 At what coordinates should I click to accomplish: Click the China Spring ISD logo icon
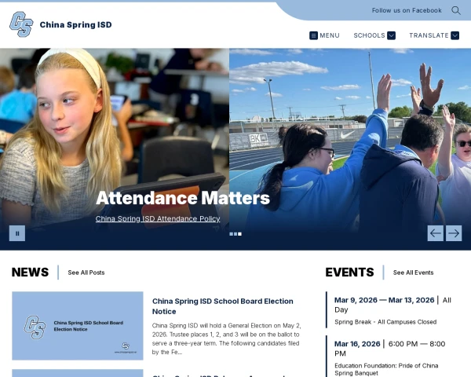click(x=21, y=24)
